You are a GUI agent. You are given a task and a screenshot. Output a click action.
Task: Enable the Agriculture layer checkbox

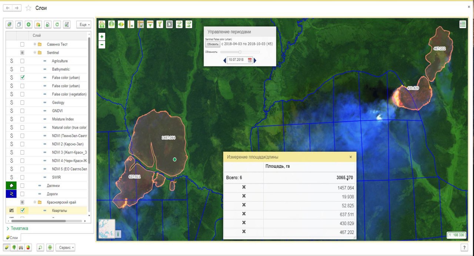(22, 61)
